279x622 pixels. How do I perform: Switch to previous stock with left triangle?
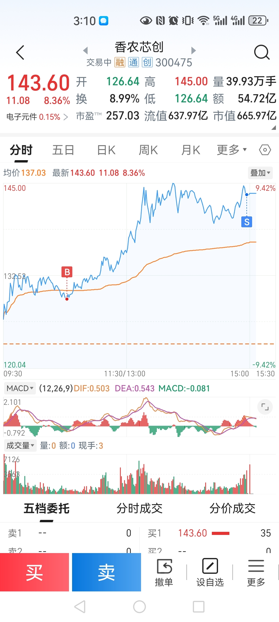click(x=86, y=50)
